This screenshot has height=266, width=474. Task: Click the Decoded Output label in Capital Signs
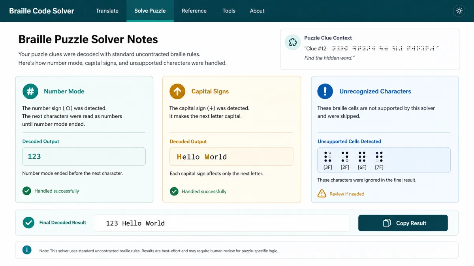188,141
